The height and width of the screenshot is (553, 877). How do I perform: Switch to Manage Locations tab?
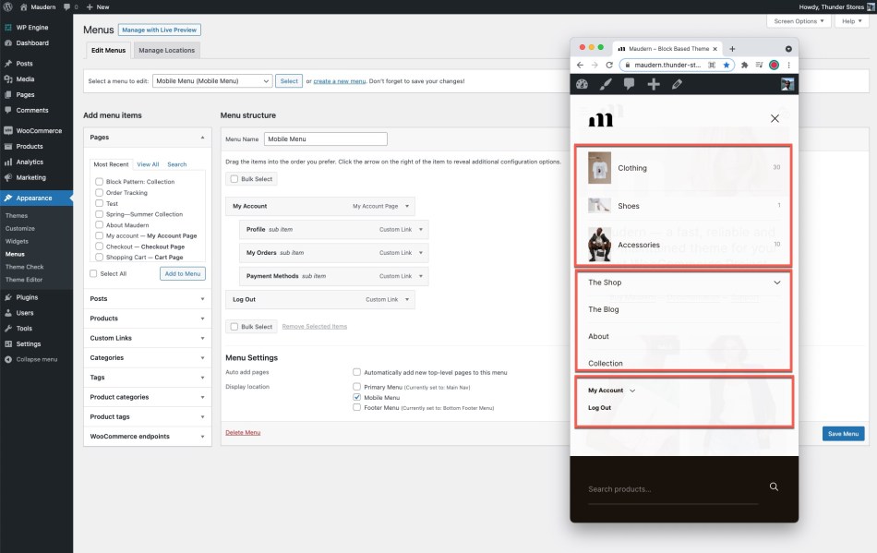click(x=167, y=51)
